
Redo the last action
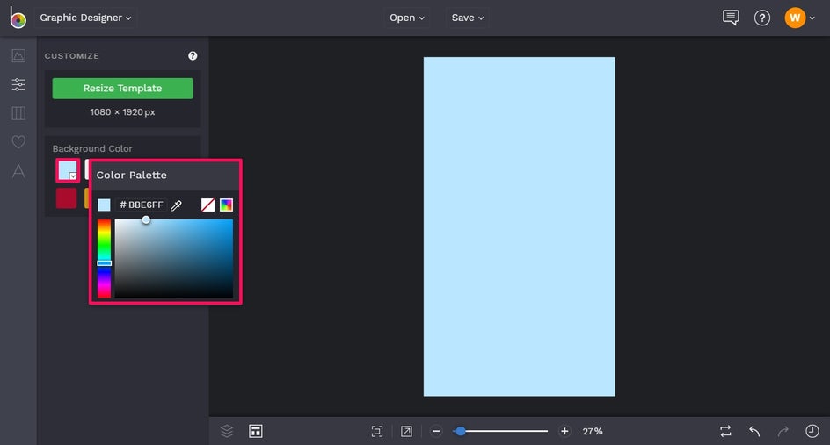click(x=783, y=431)
